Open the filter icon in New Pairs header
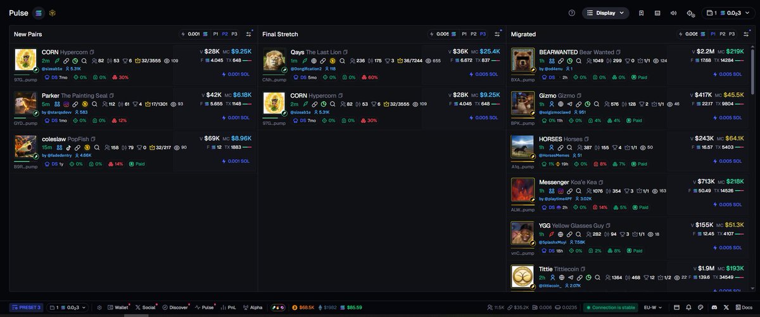Screen dimensions: 760x317 249,34
